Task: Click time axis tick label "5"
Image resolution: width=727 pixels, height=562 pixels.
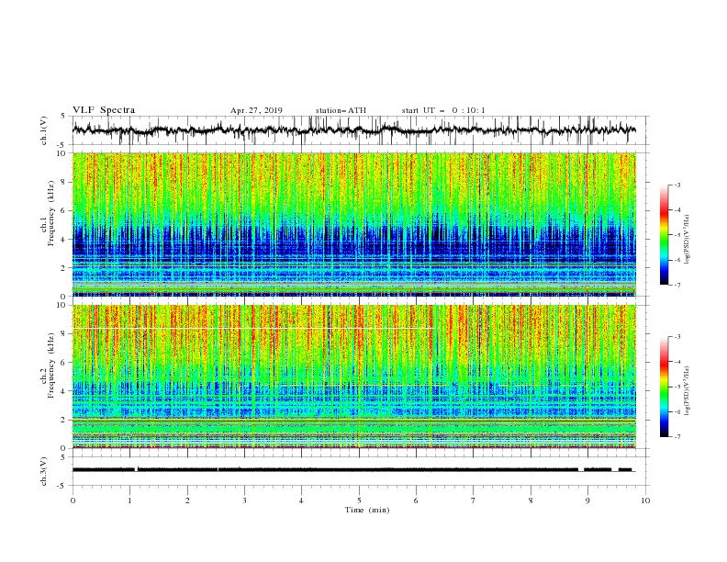Action: (359, 500)
